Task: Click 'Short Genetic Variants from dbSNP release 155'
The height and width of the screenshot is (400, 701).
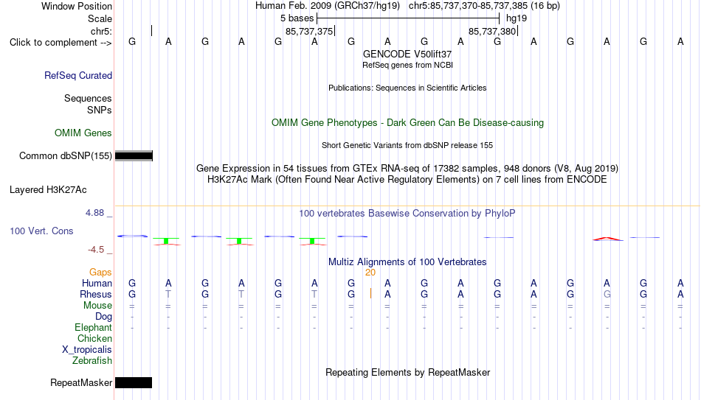Action: [407, 145]
